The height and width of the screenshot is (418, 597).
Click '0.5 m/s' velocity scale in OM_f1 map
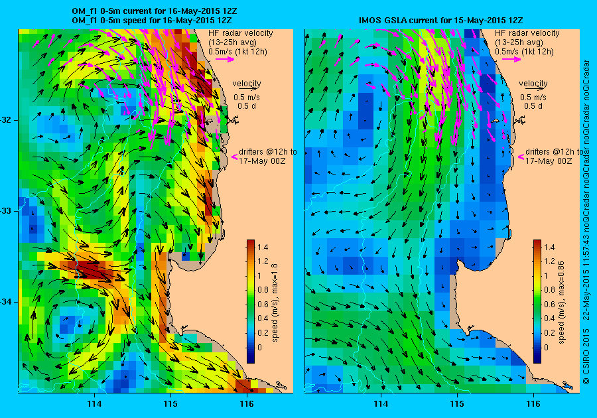pyautogui.click(x=247, y=98)
